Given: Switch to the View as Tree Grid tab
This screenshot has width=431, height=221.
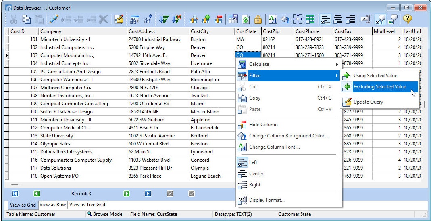Looking at the screenshot, I should [87, 204].
